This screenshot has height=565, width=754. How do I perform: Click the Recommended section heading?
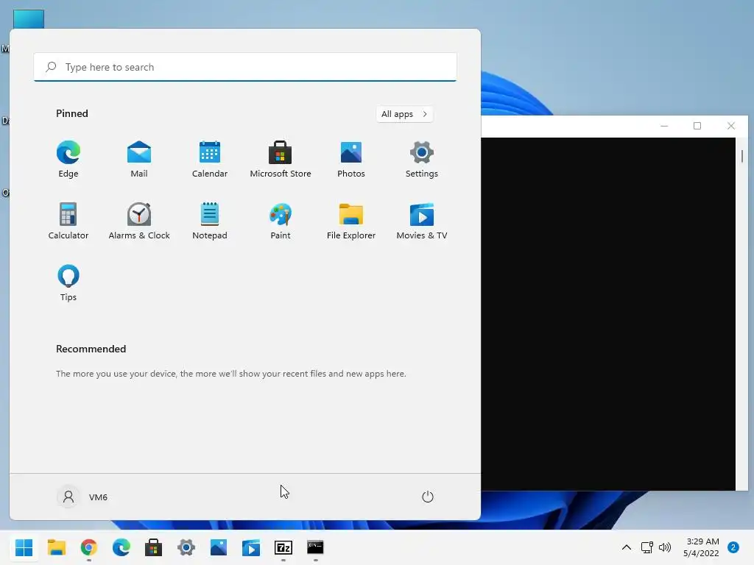coord(91,349)
